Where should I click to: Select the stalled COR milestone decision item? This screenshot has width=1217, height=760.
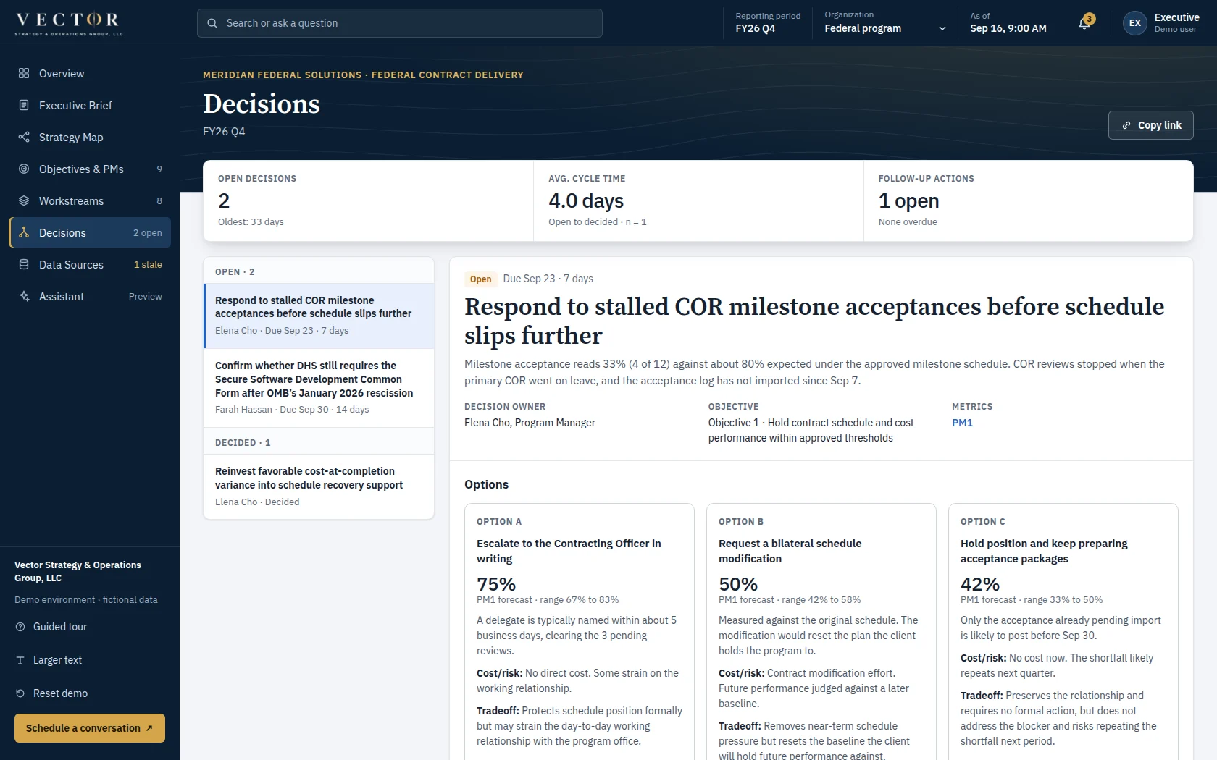[319, 316]
